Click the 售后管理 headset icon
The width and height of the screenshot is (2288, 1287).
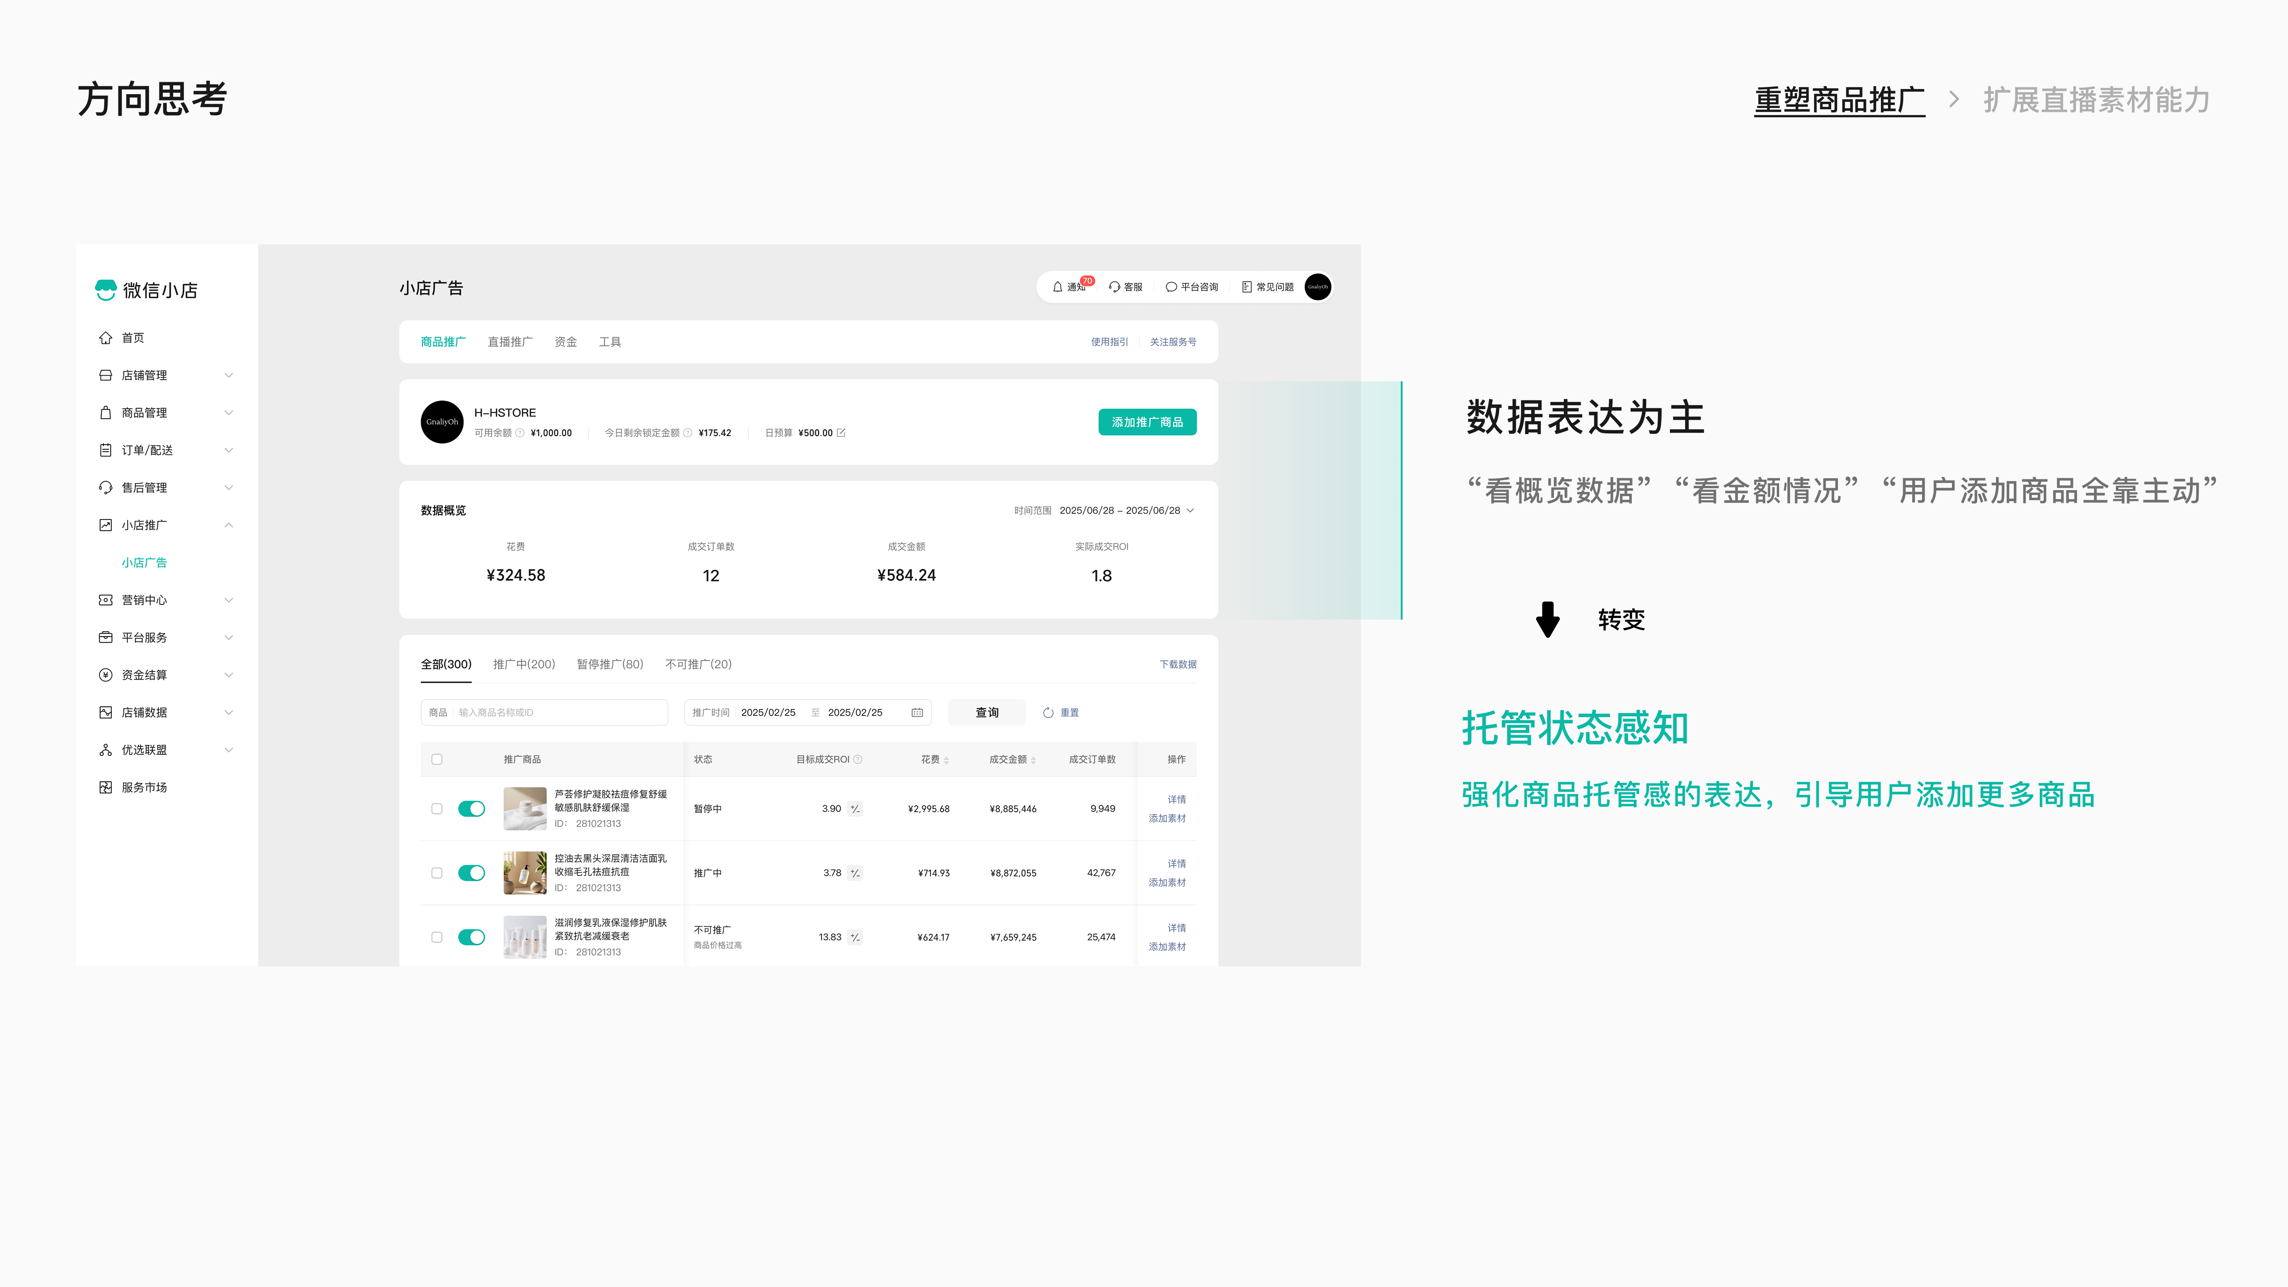pos(106,488)
